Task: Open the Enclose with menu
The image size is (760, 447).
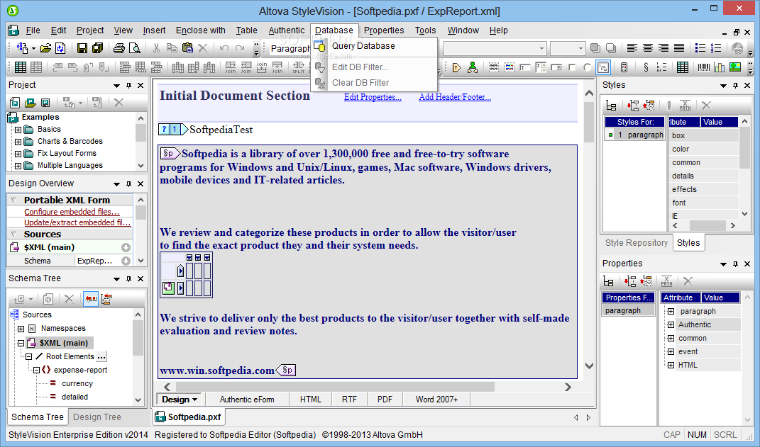Action: [201, 30]
